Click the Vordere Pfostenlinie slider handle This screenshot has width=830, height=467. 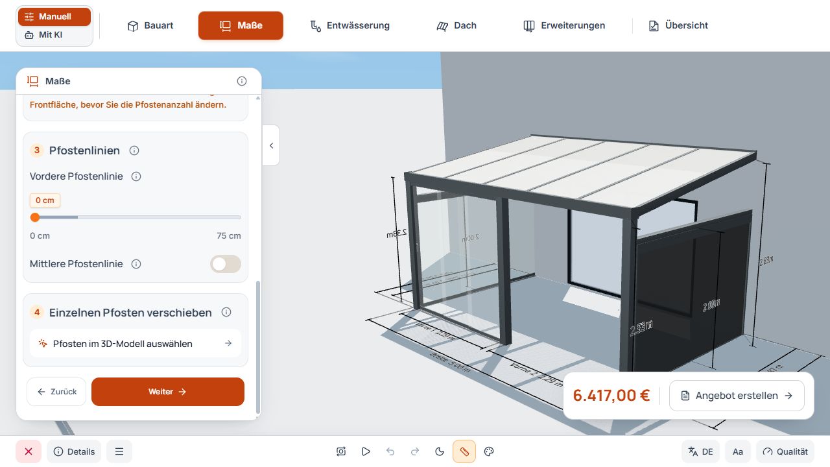pos(35,217)
